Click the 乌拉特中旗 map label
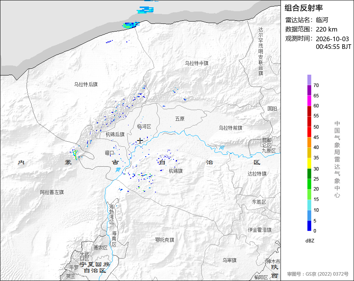354x281 pixels. tap(197, 63)
